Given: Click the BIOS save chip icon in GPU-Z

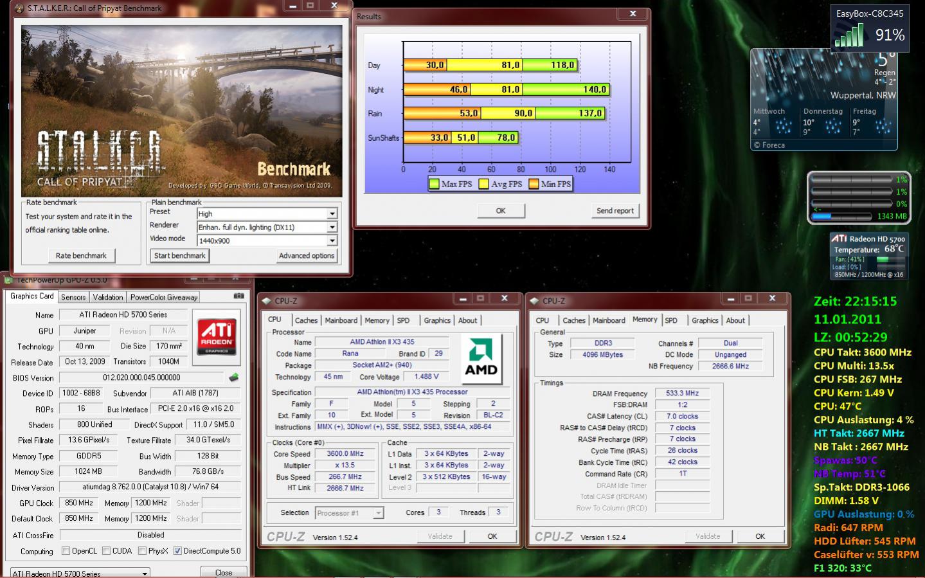Looking at the screenshot, I should 234,377.
